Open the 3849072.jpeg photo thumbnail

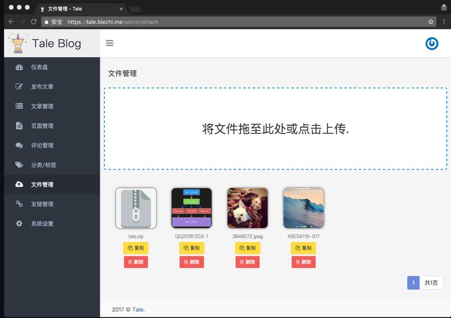click(x=247, y=208)
